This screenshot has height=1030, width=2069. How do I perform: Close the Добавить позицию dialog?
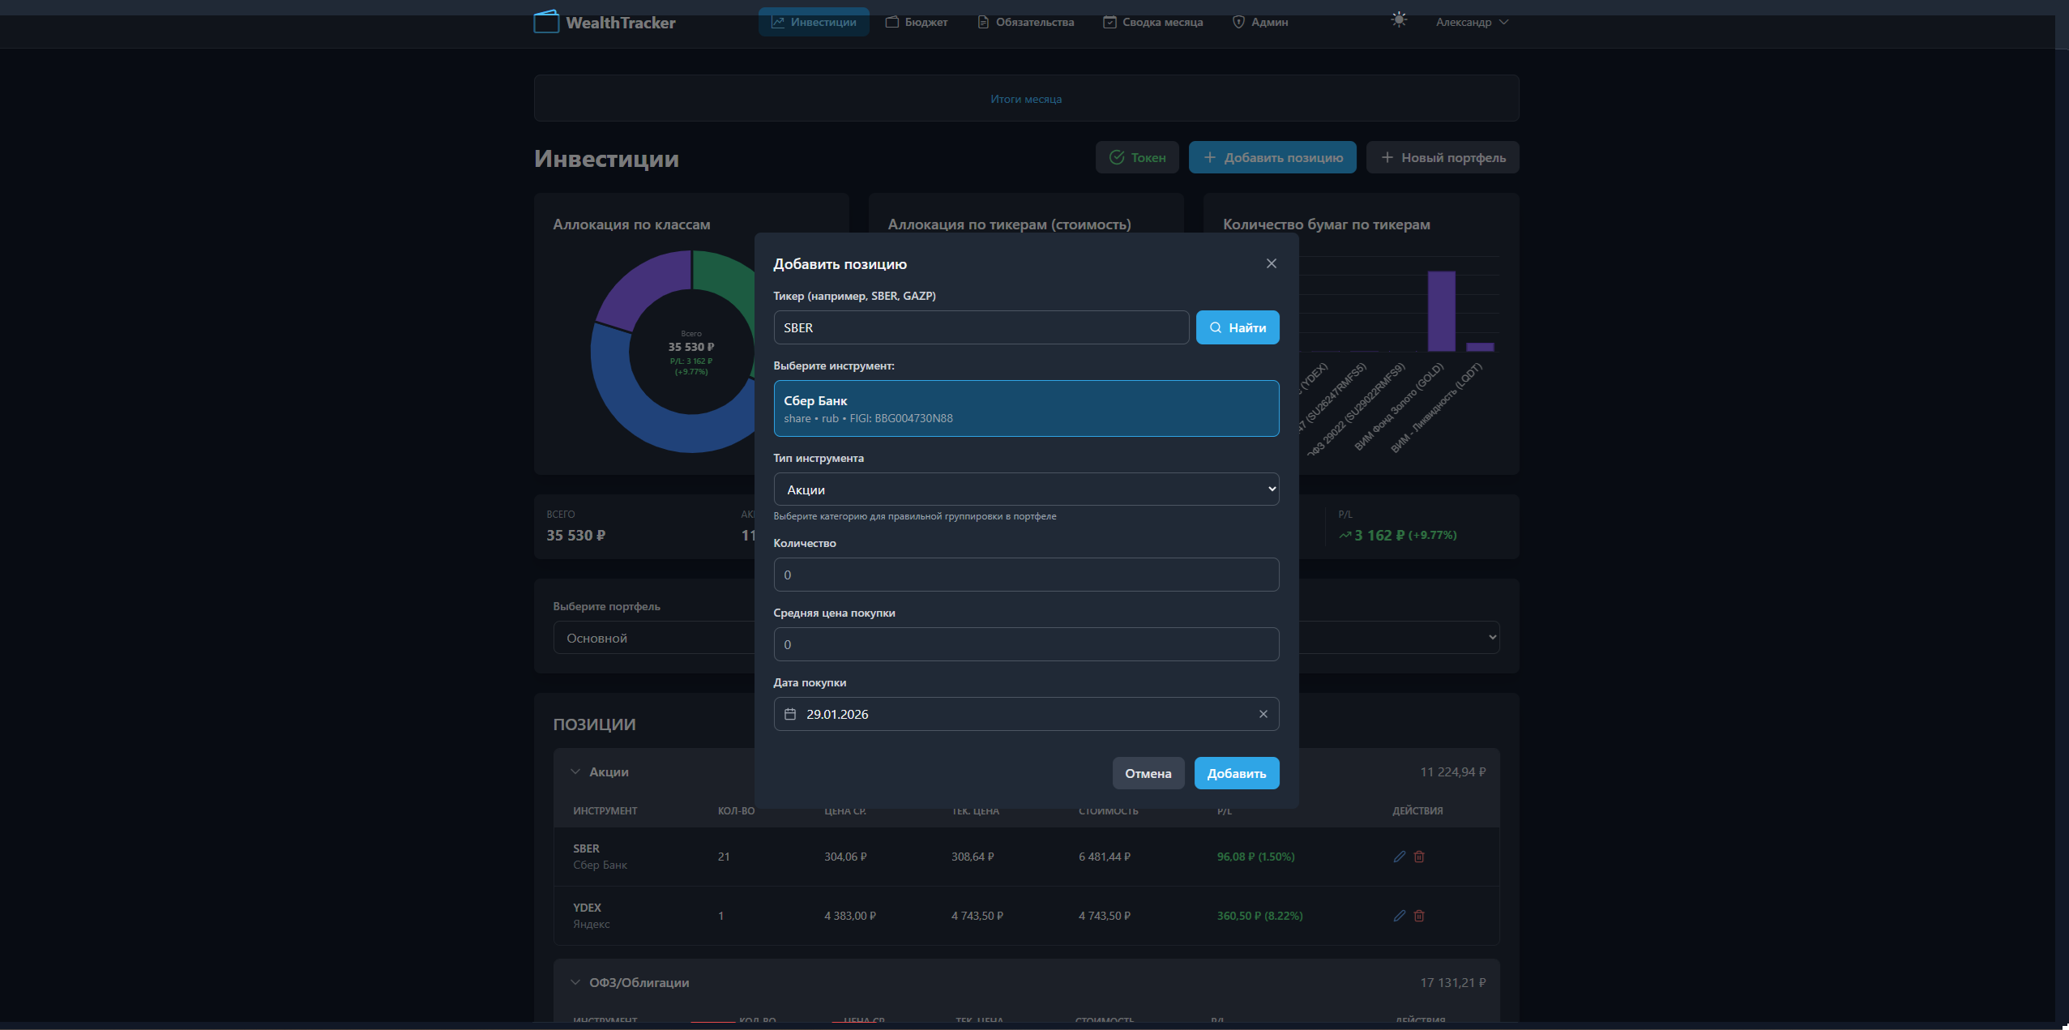pyautogui.click(x=1271, y=263)
